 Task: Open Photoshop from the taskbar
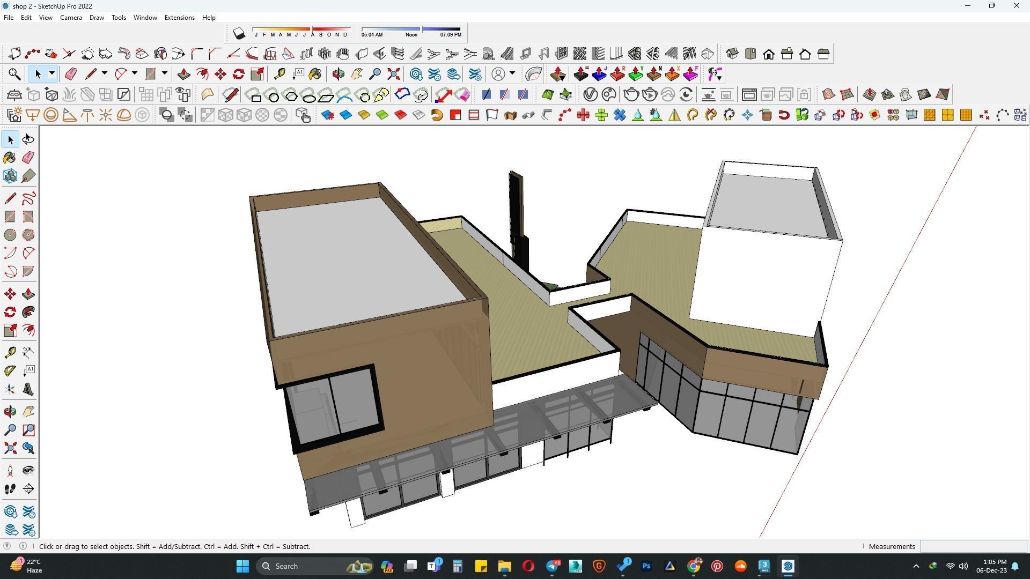pos(646,566)
